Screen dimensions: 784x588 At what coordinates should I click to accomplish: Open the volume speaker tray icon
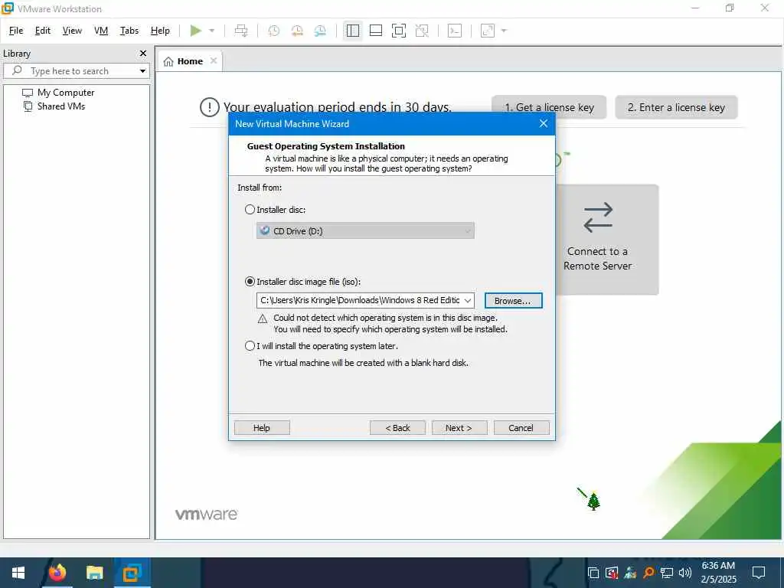685,573
